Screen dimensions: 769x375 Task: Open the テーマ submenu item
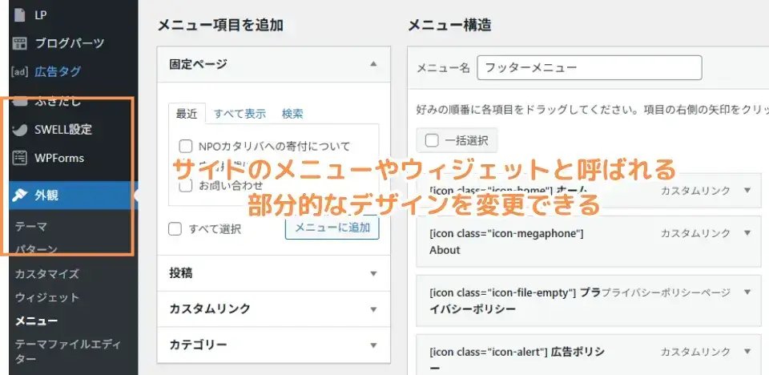coord(31,227)
